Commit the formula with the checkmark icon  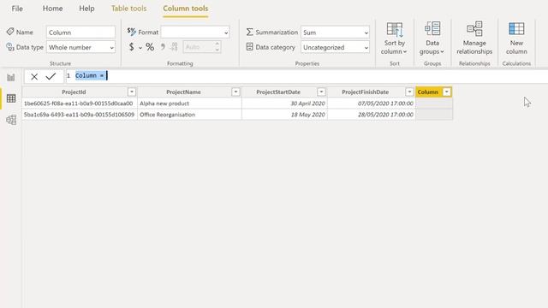coord(51,76)
